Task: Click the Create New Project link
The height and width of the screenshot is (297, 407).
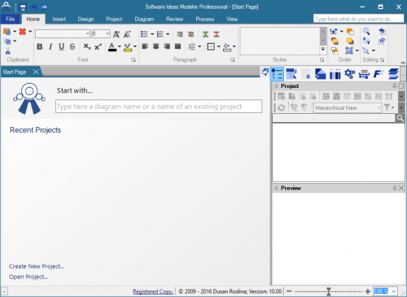Action: point(37,266)
